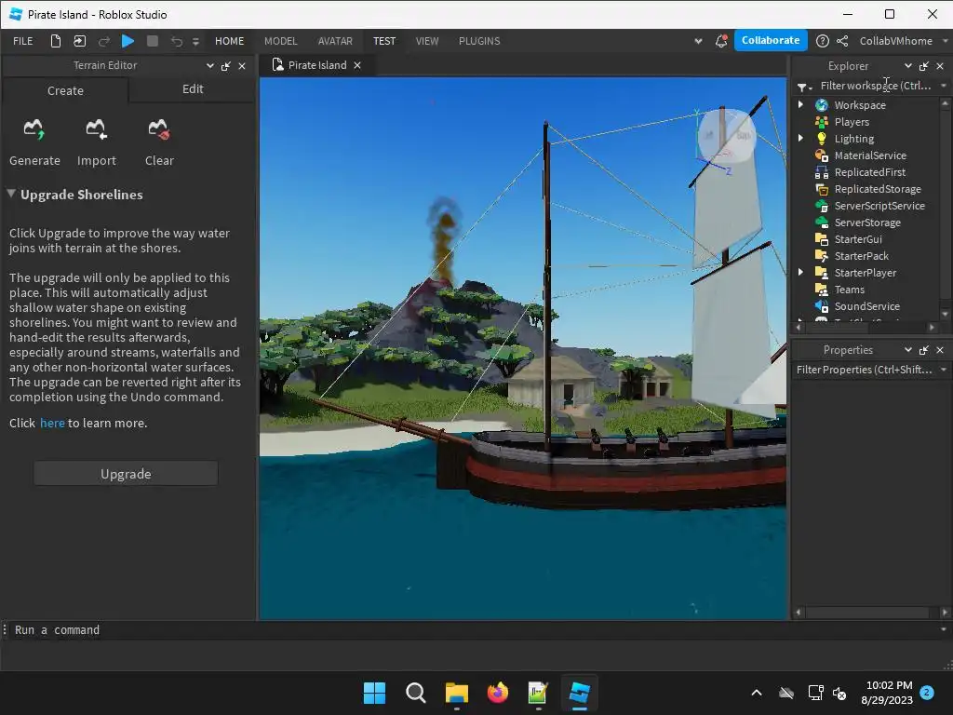The width and height of the screenshot is (953, 715).
Task: Collapse the Upgrade Shorelines section
Action: pos(11,194)
